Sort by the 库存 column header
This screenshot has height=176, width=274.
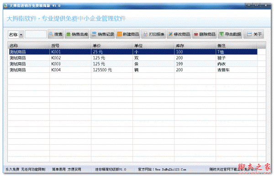tap(195, 45)
